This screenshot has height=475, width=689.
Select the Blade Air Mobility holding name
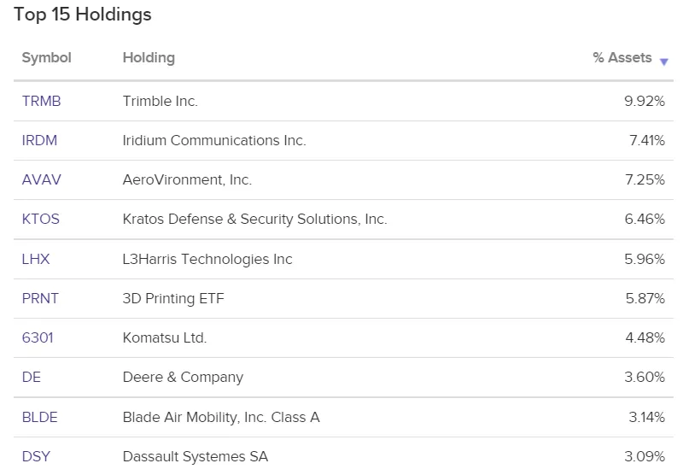221,417
